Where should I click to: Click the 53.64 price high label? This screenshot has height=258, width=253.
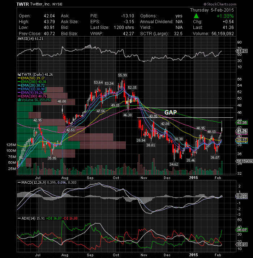tap(98, 82)
